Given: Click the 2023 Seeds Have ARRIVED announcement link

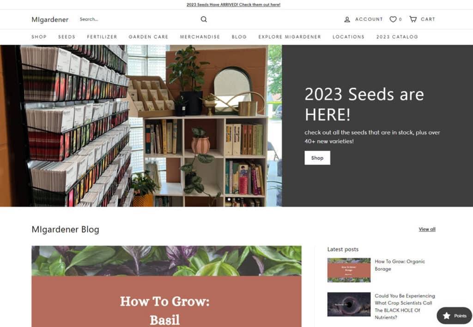Looking at the screenshot, I should [233, 5].
